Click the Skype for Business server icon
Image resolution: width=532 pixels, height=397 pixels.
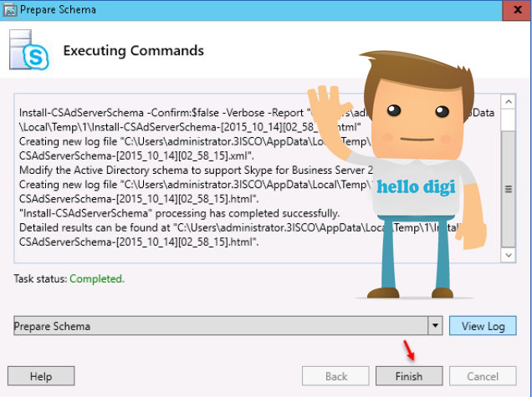pos(28,50)
